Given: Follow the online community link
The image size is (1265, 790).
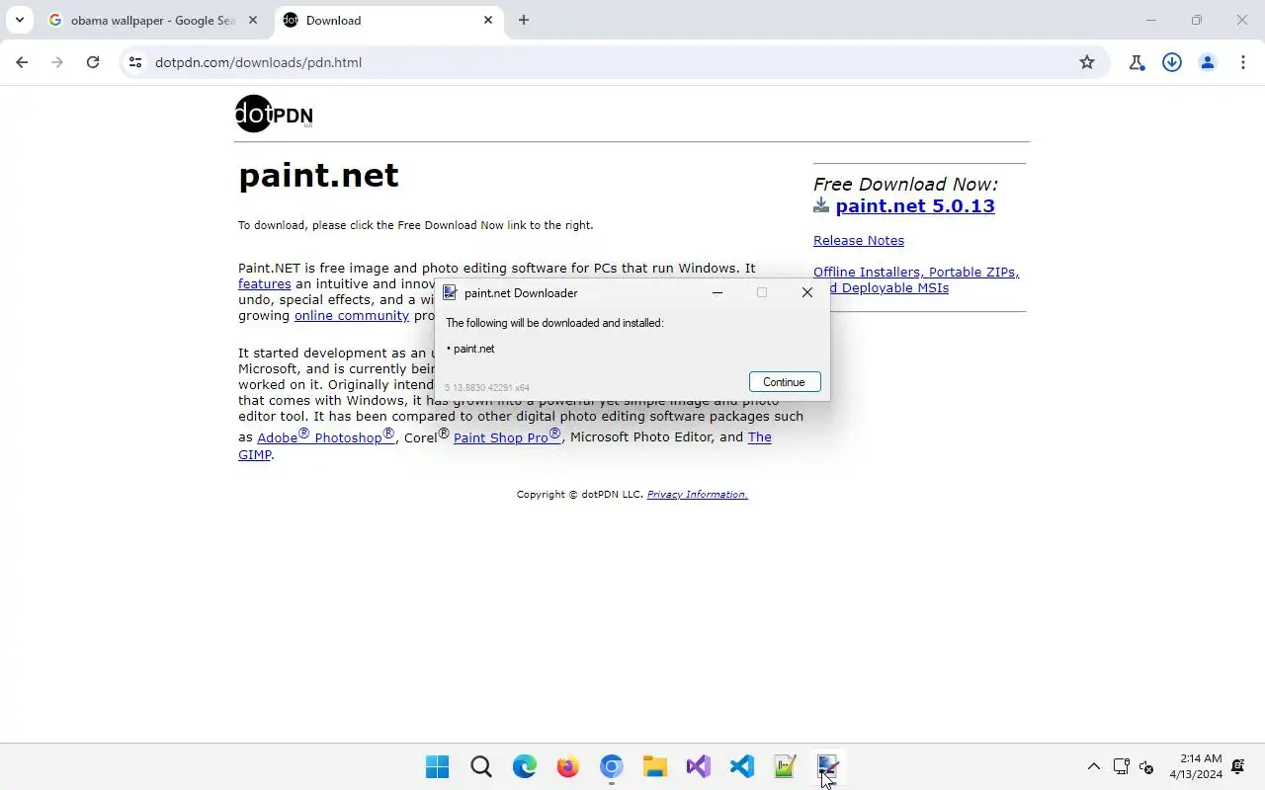Looking at the screenshot, I should pos(352,315).
